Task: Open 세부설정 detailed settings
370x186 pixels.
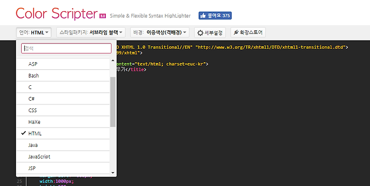Action: click(210, 32)
